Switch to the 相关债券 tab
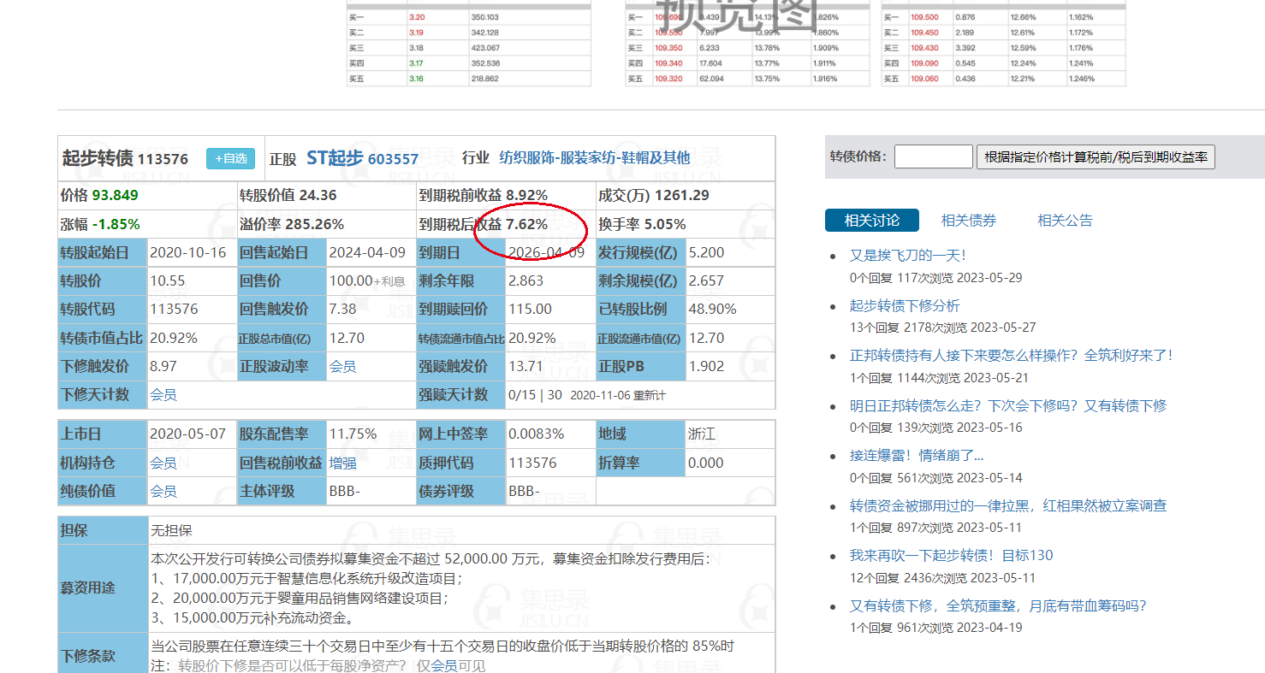 click(969, 221)
